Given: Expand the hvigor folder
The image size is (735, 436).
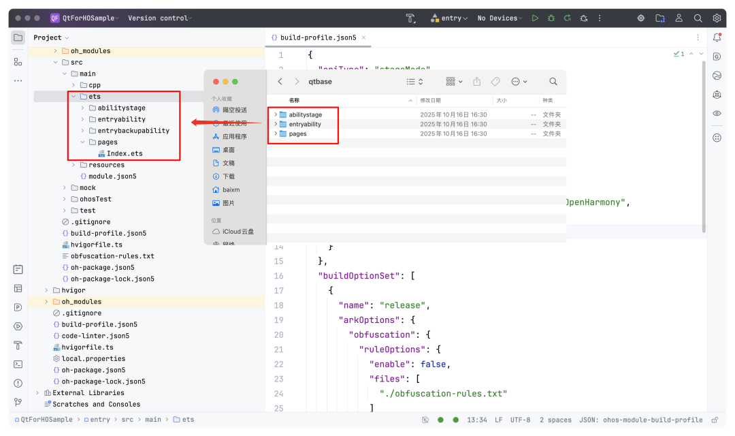Looking at the screenshot, I should 46,290.
